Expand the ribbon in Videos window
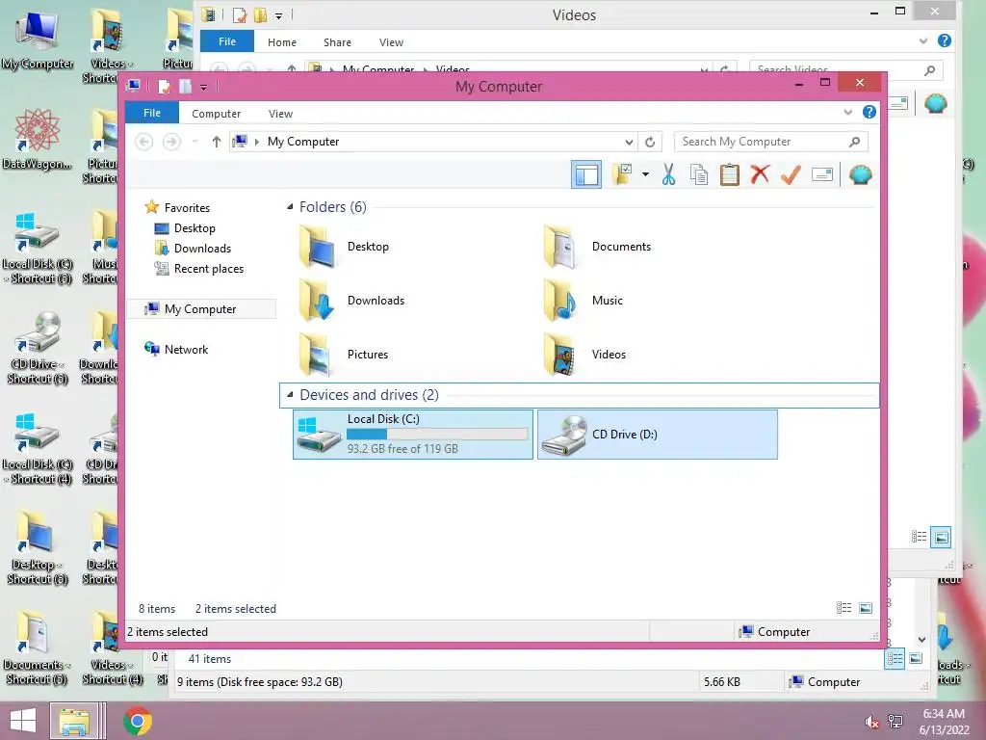Viewport: 986px width, 740px height. click(923, 41)
